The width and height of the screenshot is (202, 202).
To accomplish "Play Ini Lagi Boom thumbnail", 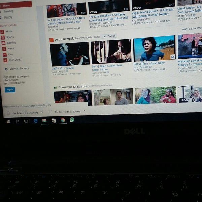I will click(x=67, y=10).
